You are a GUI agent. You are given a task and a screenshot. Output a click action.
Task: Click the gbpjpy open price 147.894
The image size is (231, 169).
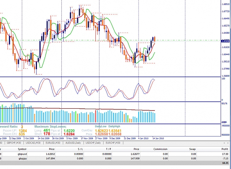click(x=51, y=159)
